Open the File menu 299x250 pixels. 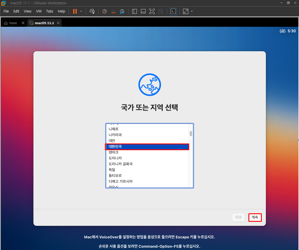(x=6, y=11)
